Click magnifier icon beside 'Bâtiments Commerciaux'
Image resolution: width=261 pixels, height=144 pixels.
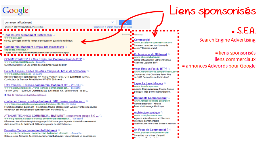point(169,98)
